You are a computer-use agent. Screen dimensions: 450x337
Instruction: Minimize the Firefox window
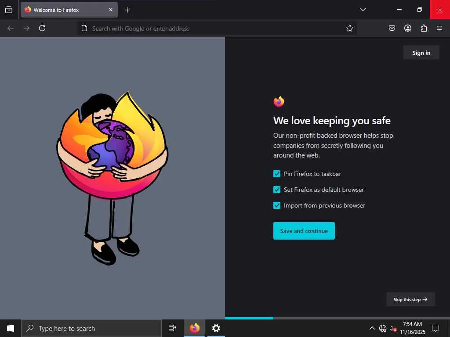pyautogui.click(x=399, y=10)
